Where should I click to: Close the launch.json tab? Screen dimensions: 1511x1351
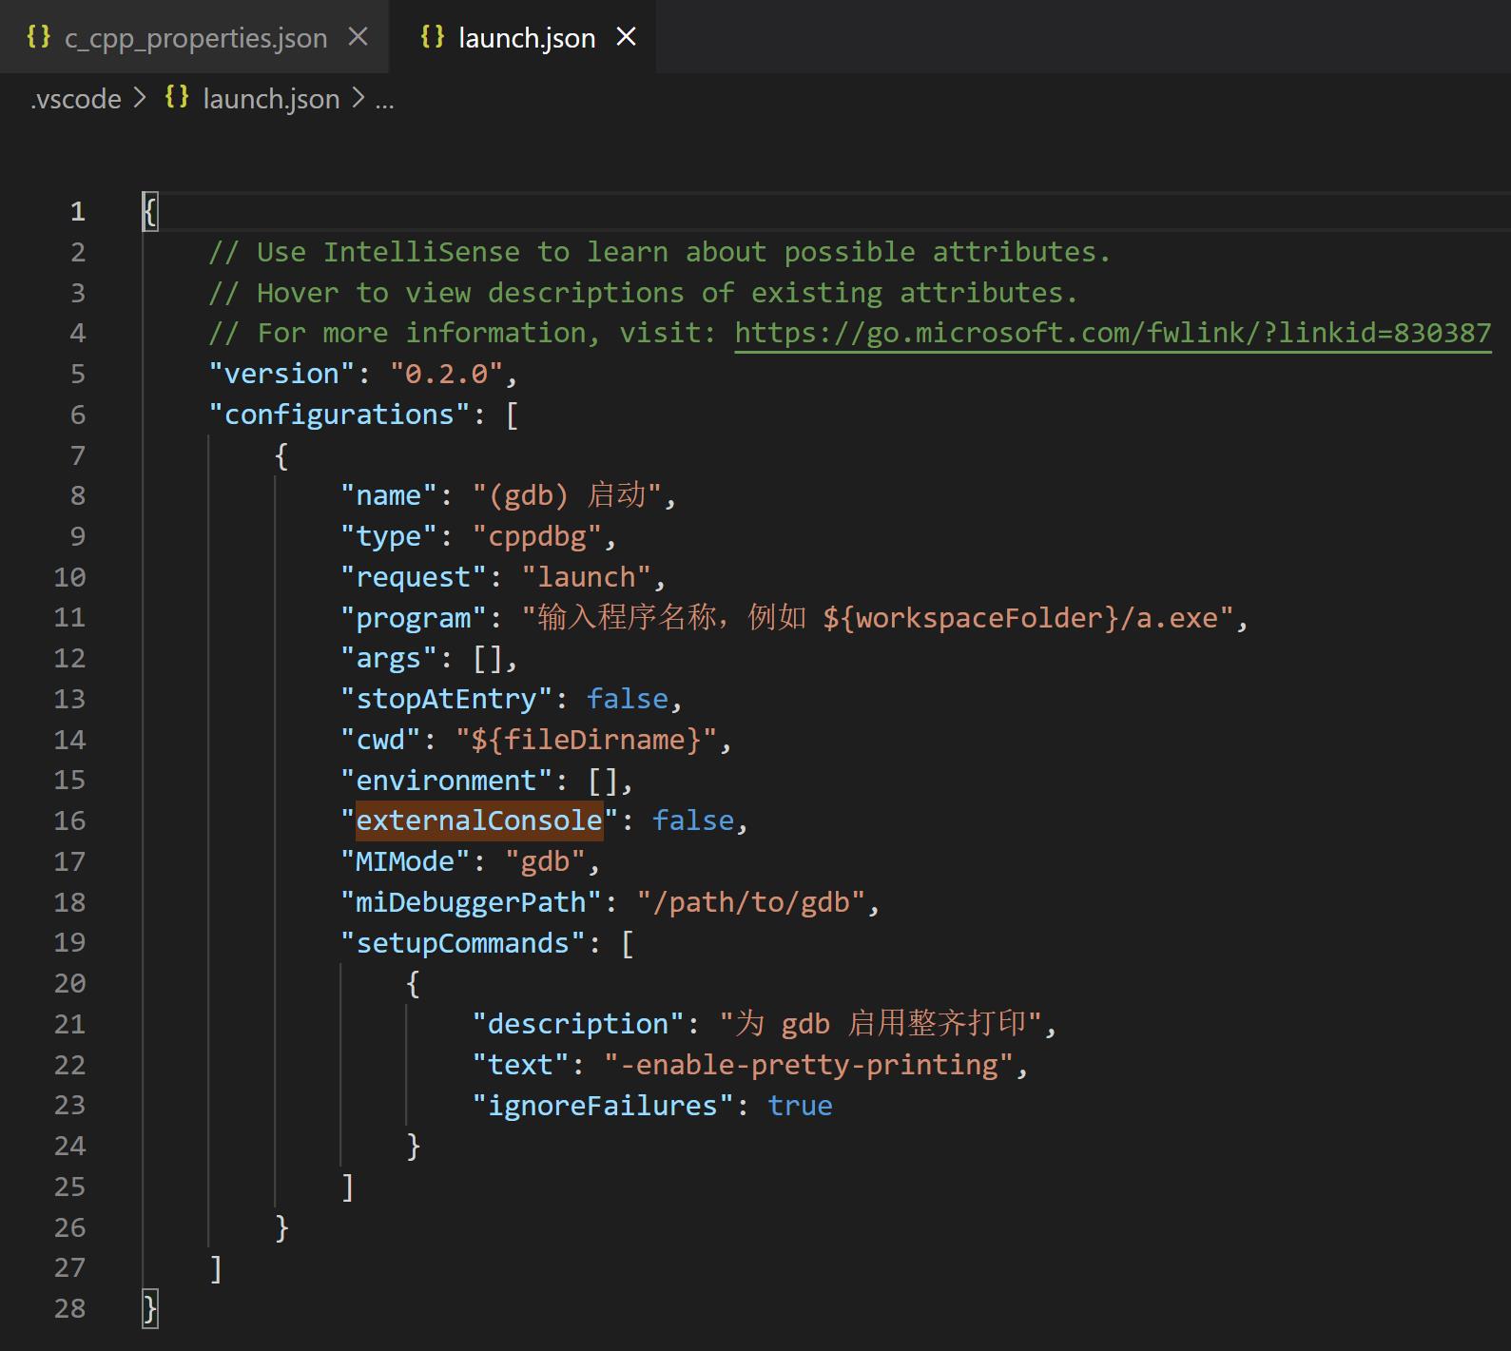click(x=626, y=37)
